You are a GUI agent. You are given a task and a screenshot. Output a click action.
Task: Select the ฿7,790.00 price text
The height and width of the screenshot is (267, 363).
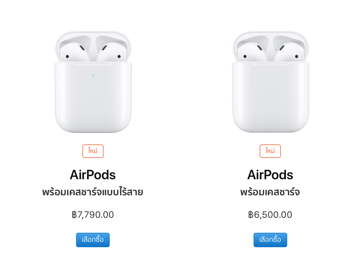pos(93,215)
